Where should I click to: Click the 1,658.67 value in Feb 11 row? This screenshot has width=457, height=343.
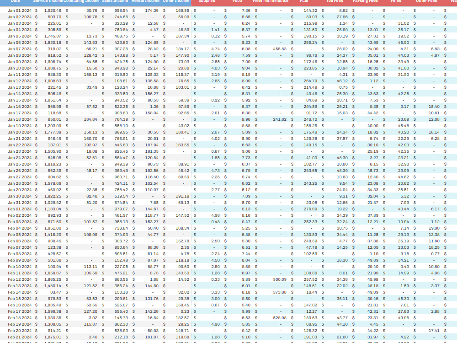[x=53, y=273]
